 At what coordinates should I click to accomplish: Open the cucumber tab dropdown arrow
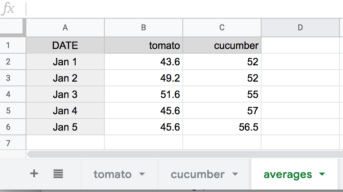click(235, 175)
